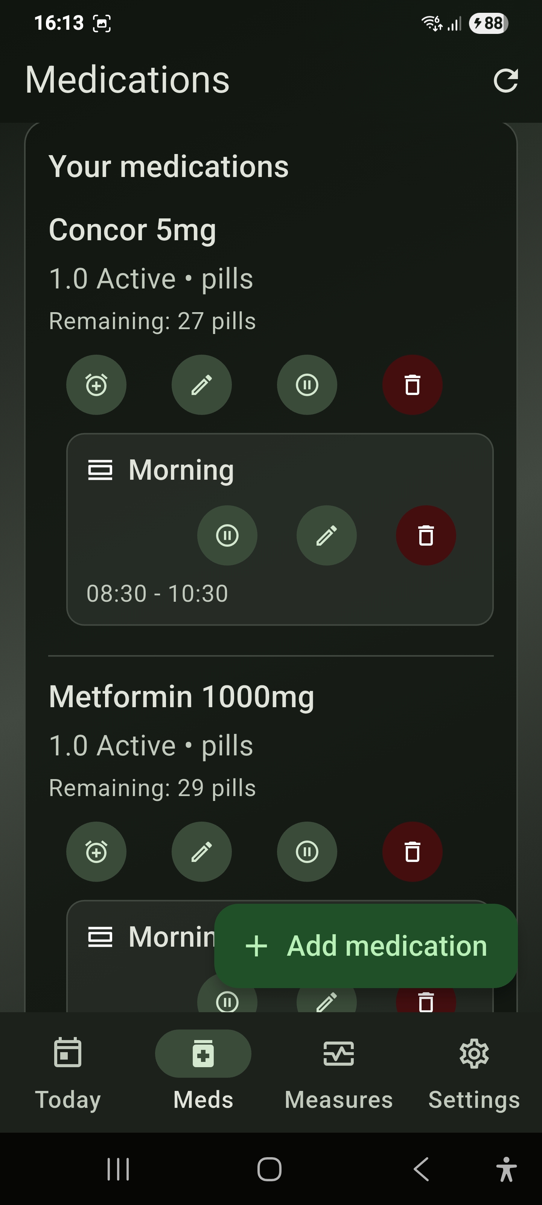Screen dimensions: 542x1205
Task: Pause the Metformin 1000mg medication
Action: pyautogui.click(x=307, y=852)
